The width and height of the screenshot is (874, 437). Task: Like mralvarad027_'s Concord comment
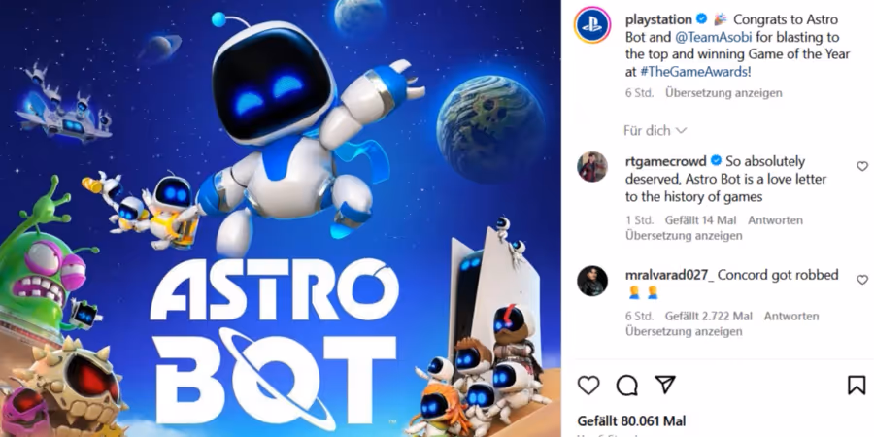click(x=861, y=280)
